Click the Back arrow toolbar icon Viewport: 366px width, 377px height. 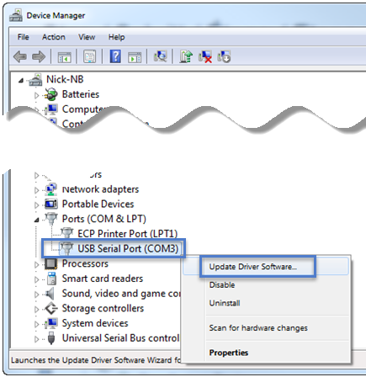tap(20, 57)
